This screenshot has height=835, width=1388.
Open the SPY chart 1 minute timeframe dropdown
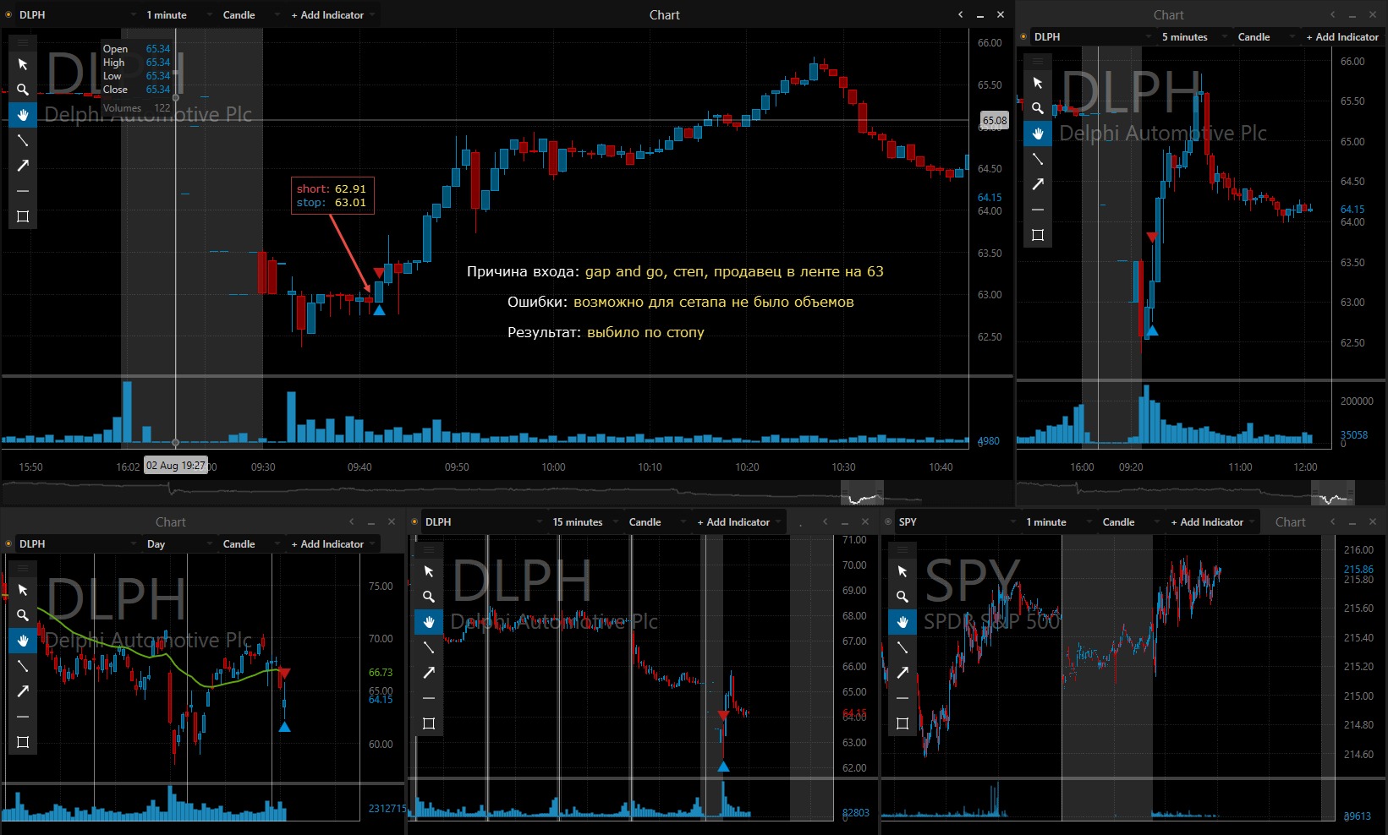pyautogui.click(x=1057, y=522)
